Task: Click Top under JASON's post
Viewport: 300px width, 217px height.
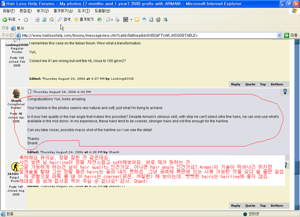Action: click(263, 206)
